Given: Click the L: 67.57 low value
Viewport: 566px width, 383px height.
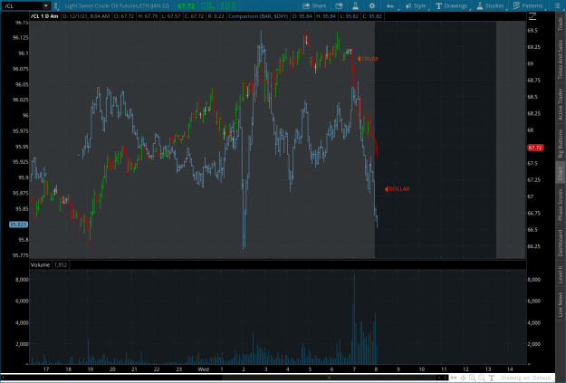Looking at the screenshot, I should tap(171, 16).
